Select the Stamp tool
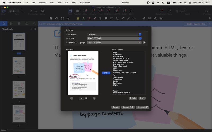Screen dimensions: 212x132 [x=144, y=18]
